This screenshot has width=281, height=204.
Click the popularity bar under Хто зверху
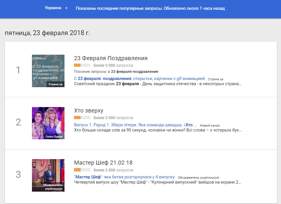(x=82, y=118)
